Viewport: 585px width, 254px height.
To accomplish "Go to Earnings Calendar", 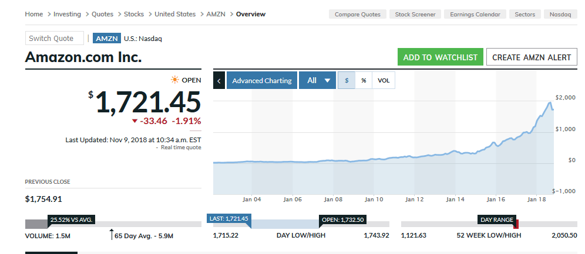I will pyautogui.click(x=475, y=14).
